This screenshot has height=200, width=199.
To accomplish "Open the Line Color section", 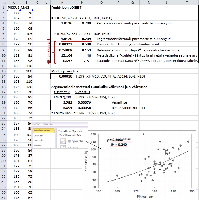I will [39, 136].
